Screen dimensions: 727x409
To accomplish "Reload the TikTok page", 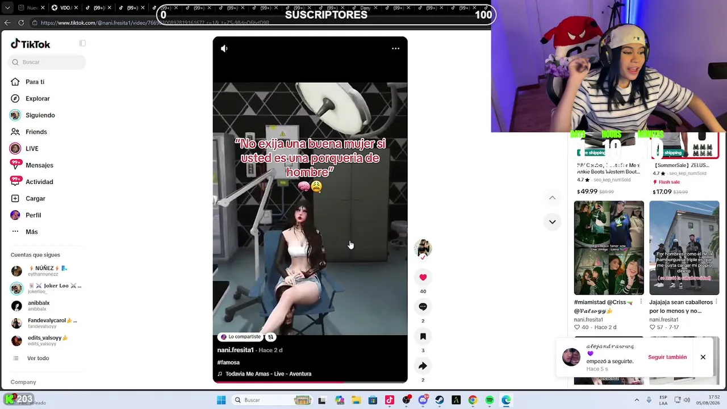I will 21,23.
